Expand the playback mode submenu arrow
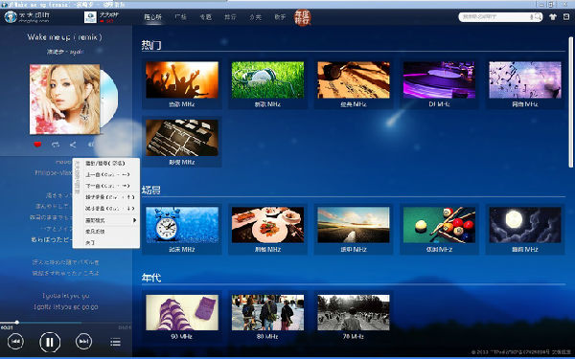The image size is (575, 359). [x=134, y=220]
